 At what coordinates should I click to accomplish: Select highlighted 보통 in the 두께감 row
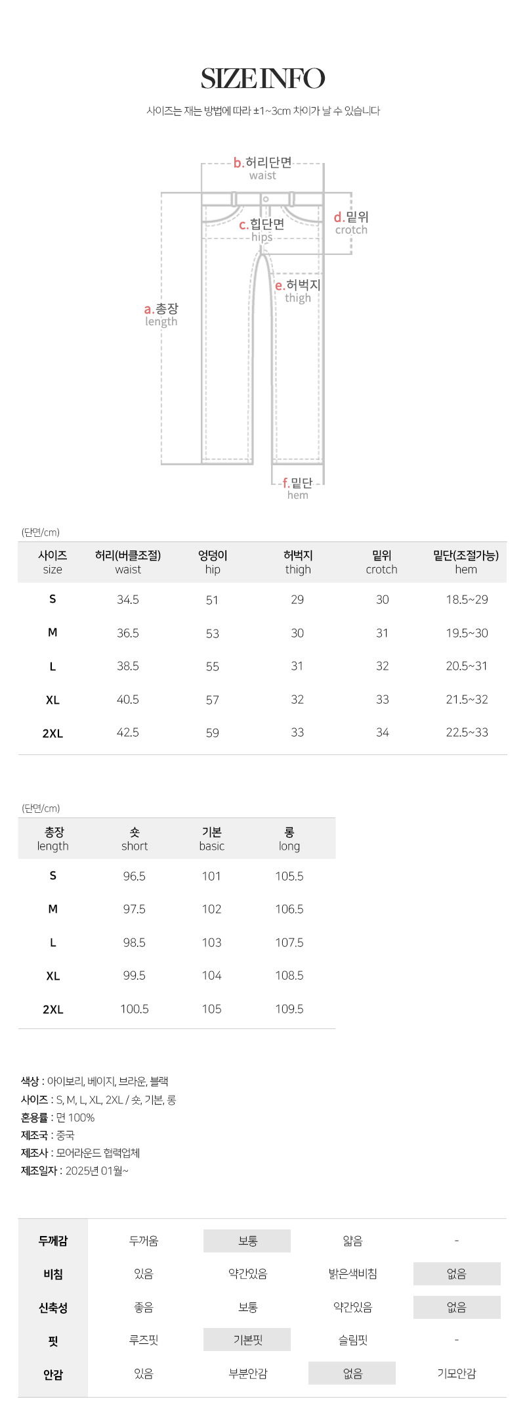[247, 1241]
